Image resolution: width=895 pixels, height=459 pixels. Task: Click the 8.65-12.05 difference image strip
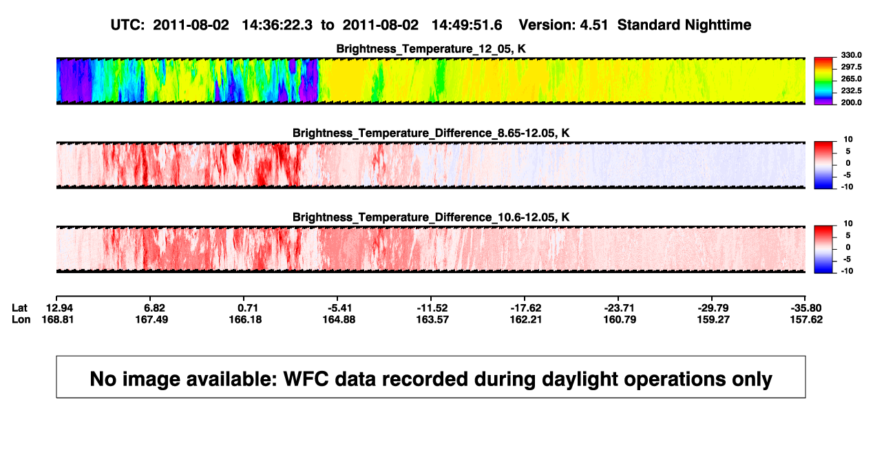(431, 165)
